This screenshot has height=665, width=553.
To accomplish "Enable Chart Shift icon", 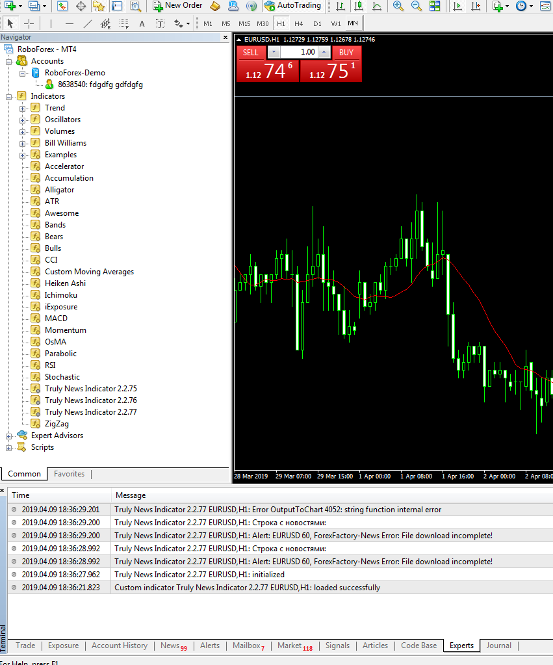I will (x=476, y=6).
